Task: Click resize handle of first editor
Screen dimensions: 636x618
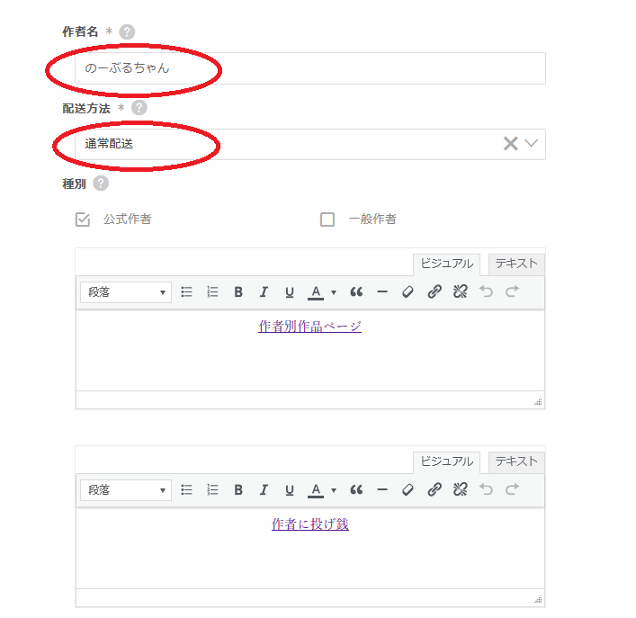Action: (538, 402)
